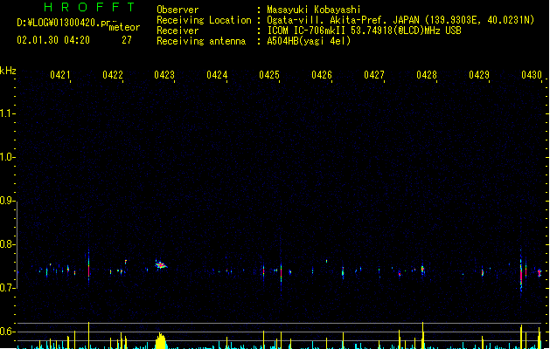The height and width of the screenshot is (349, 550).
Task: Click the Receiver field label
Action: point(178,31)
